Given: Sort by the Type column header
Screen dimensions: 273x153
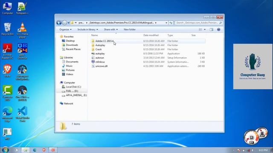Looking at the screenshot, I should [x=170, y=35].
